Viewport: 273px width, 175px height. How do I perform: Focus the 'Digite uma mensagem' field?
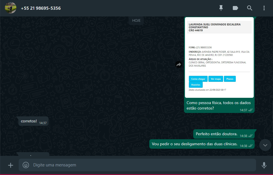[137, 165]
